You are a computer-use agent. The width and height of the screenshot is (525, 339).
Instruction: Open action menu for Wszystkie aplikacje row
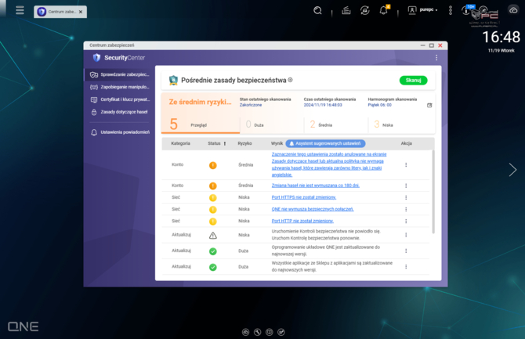[406, 267]
